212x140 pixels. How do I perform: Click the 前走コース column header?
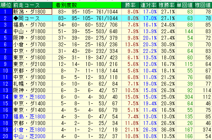[32, 5]
